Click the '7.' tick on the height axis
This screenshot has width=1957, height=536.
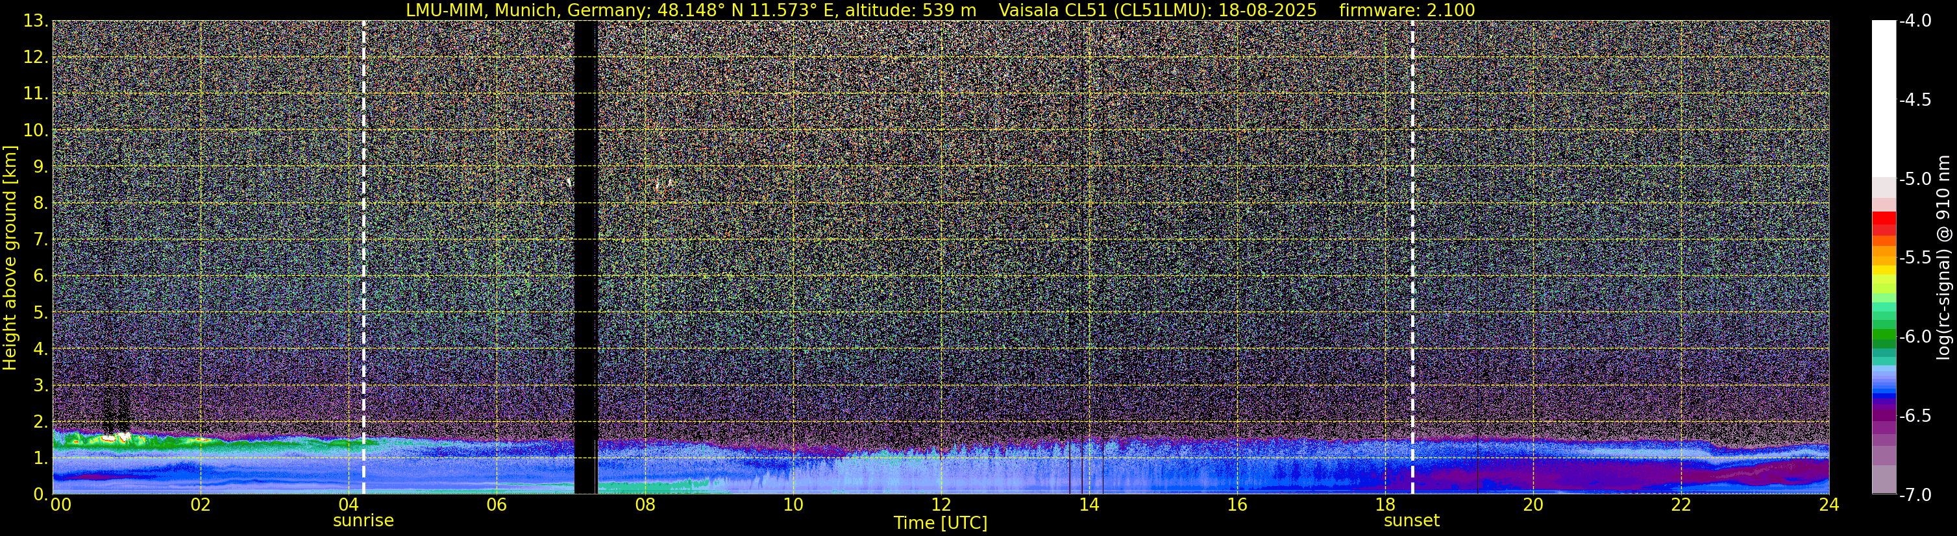pyautogui.click(x=41, y=240)
